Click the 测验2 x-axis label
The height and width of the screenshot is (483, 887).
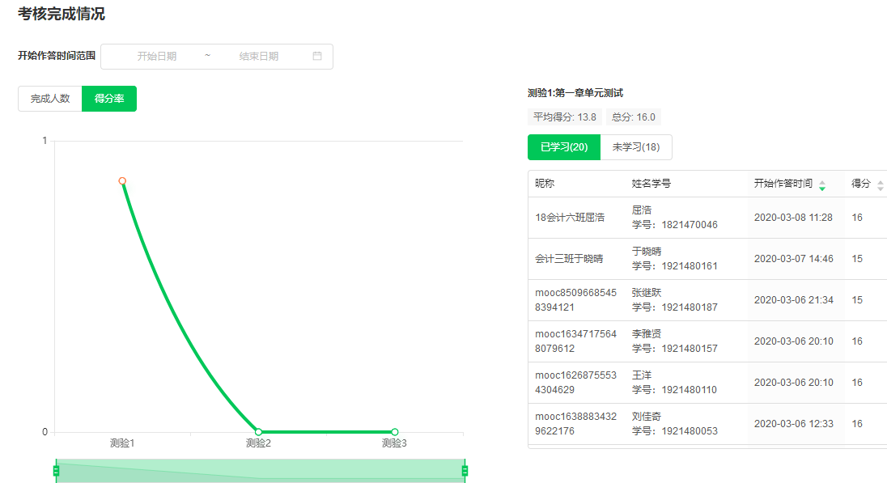pyautogui.click(x=258, y=443)
